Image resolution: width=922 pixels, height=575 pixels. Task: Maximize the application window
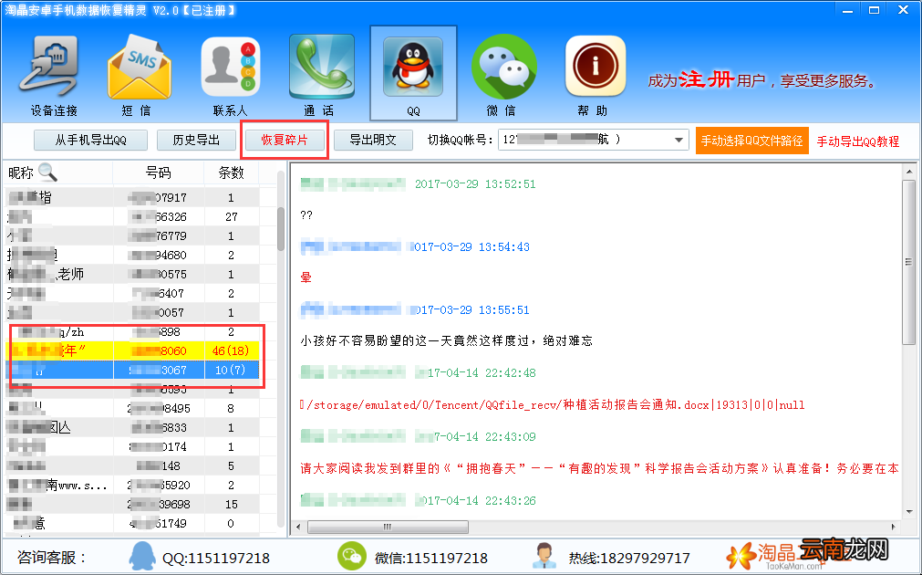[875, 10]
